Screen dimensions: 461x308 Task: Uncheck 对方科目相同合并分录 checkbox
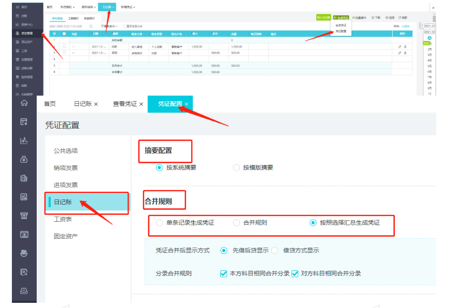(295, 273)
